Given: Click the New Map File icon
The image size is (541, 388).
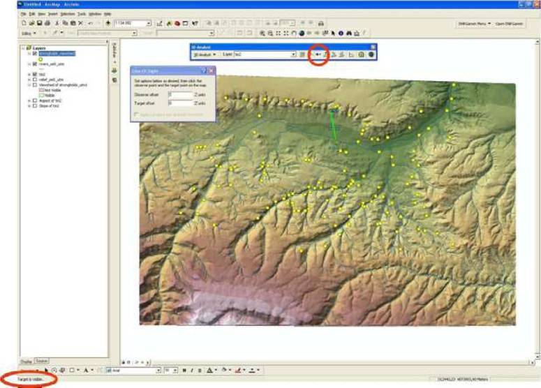Looking at the screenshot, I should [24, 23].
